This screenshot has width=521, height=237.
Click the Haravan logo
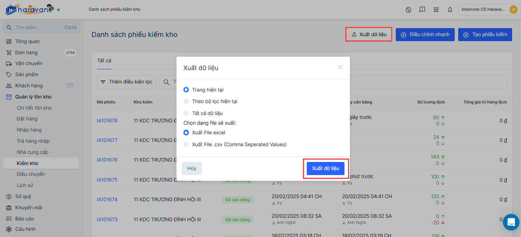29,10
